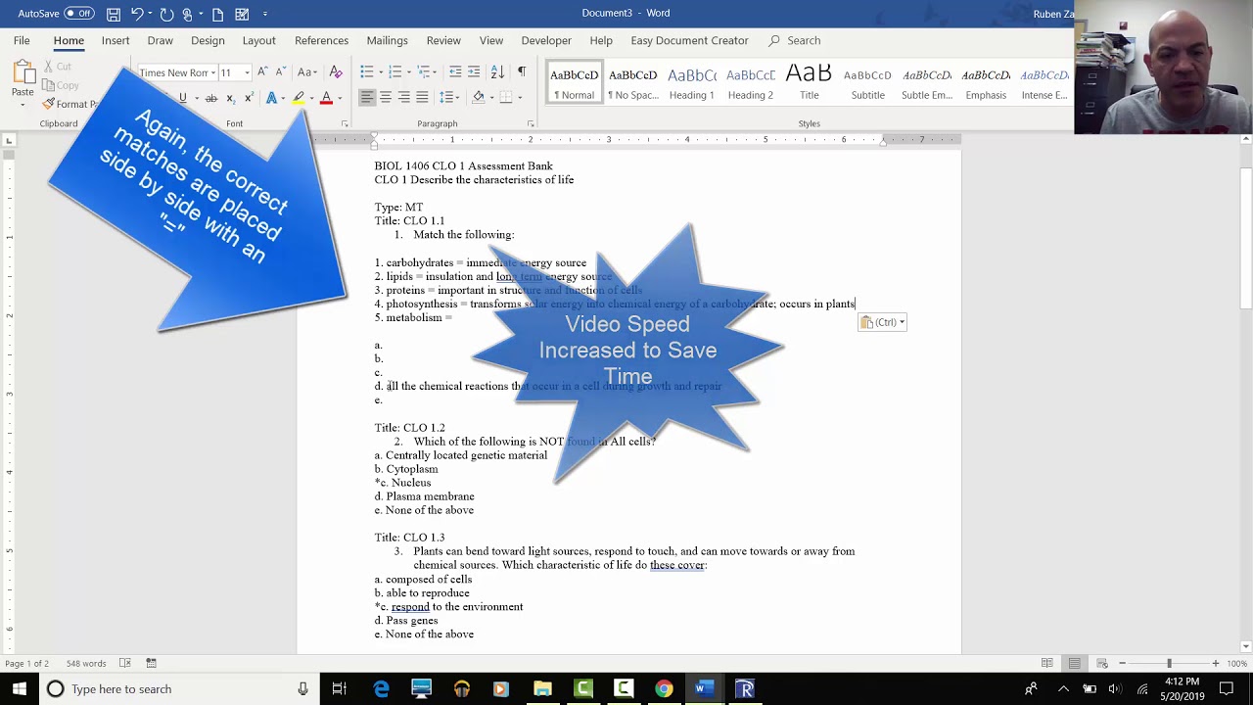
Task: Apply the No Spacing style
Action: (x=632, y=83)
